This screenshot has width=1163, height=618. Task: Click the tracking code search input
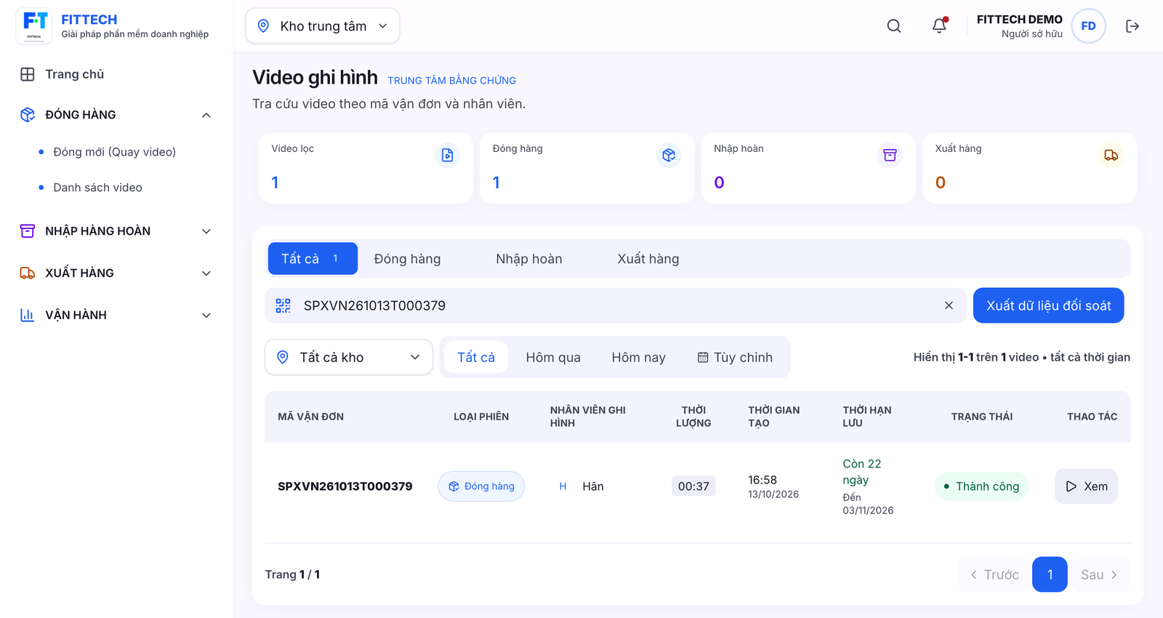(616, 305)
